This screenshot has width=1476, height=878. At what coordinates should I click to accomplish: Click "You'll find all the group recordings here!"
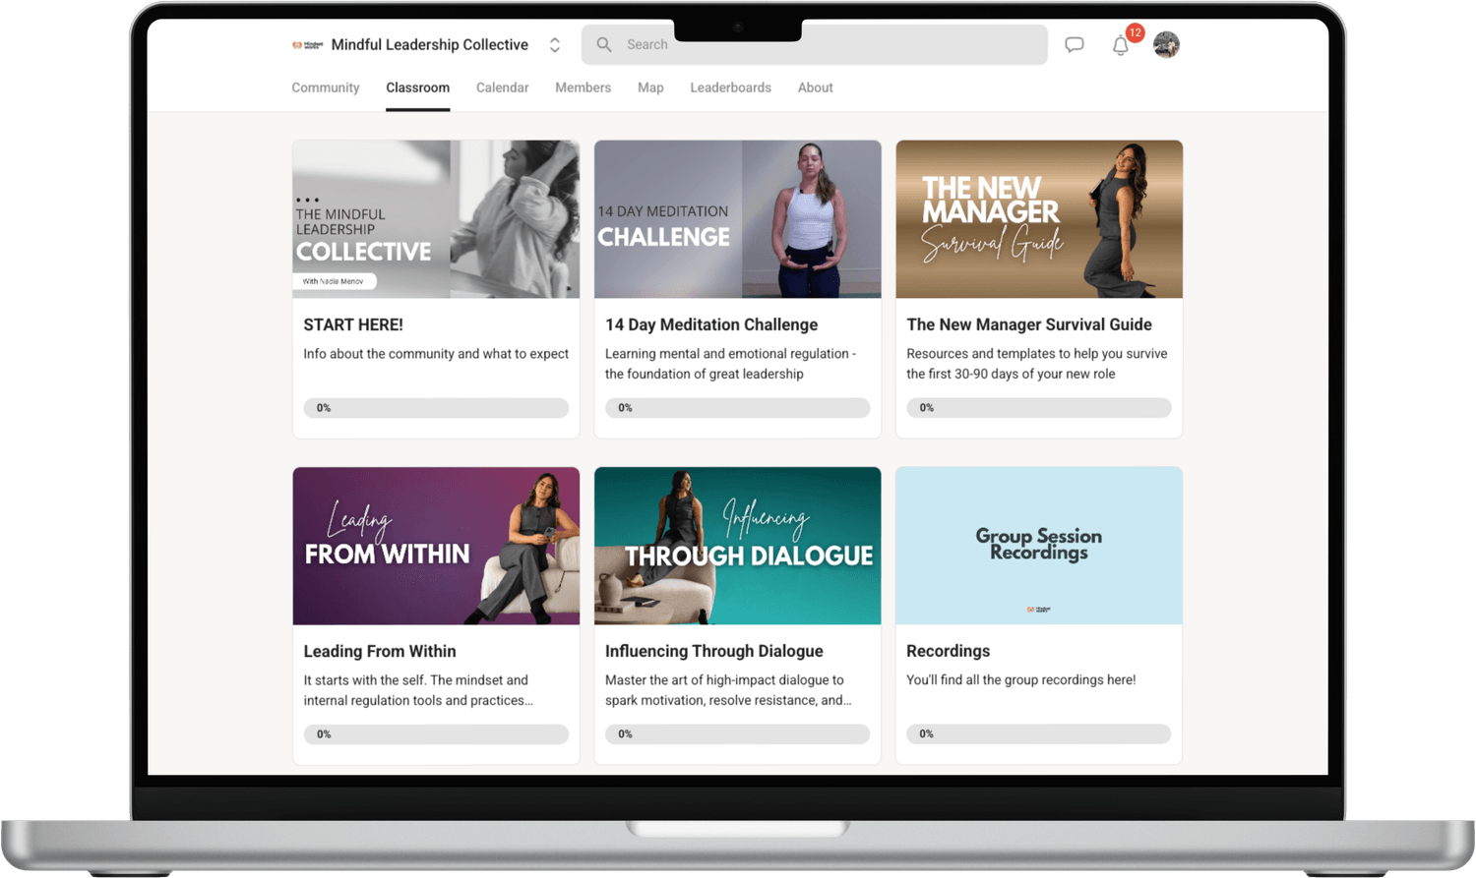tap(1021, 680)
